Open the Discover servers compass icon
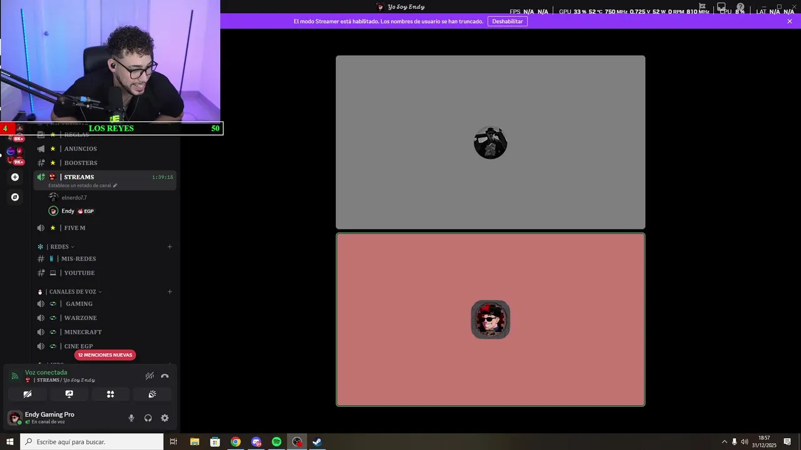Screen dimensions: 801x450 pos(15,197)
